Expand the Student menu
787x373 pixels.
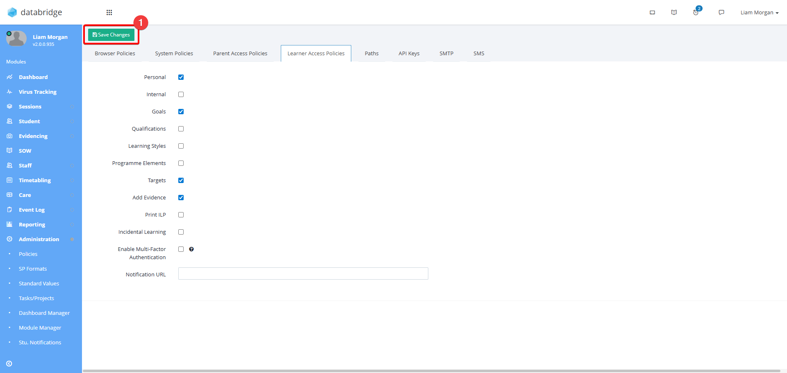[x=72, y=121]
